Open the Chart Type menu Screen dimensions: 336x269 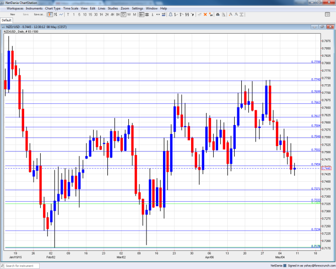[x=53, y=9]
